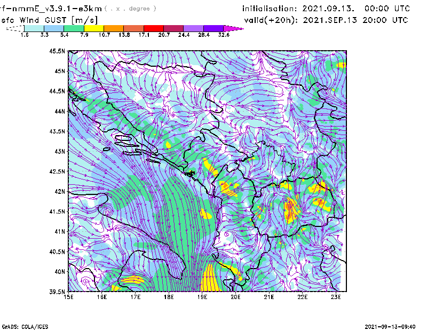Image resolution: width=427 pixels, height=330 pixels.
Task: Click the '40.5N' latitude label
Action: coord(57,252)
